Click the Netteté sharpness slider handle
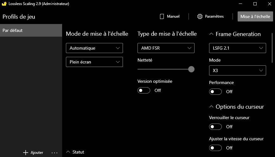This screenshot has width=275, height=157. point(191,69)
